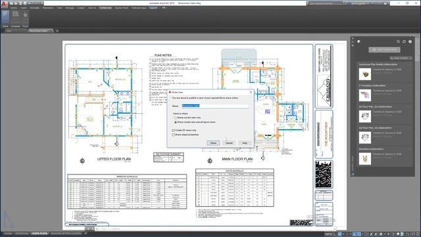Switch to the Insert ribbon tab
The width and height of the screenshot is (421, 237).
24,8
